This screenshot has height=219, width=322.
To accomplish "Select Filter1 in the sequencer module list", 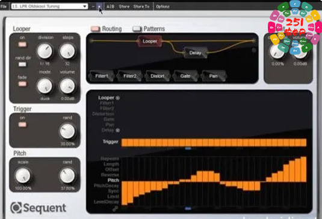I will pyautogui.click(x=107, y=103).
